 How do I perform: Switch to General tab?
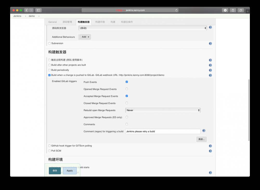53,22
